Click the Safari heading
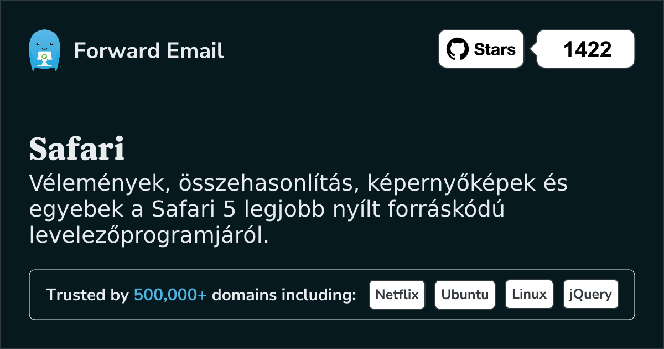The width and height of the screenshot is (664, 349). [76, 148]
